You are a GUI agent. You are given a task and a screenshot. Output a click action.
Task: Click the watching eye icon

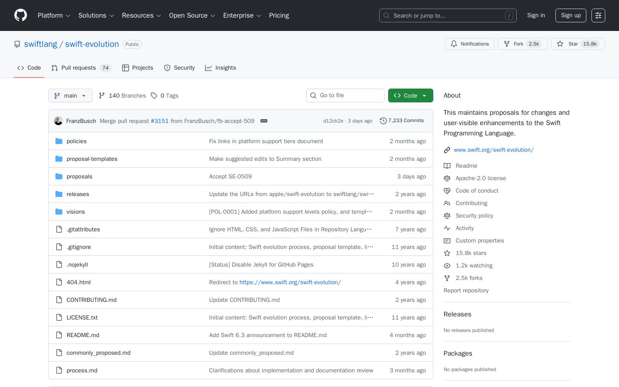tap(447, 266)
